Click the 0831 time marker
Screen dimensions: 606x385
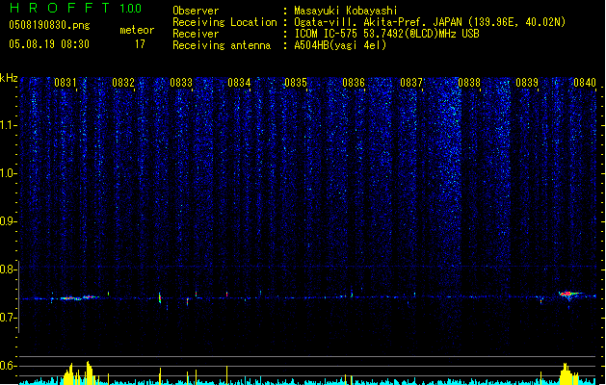pyautogui.click(x=65, y=83)
